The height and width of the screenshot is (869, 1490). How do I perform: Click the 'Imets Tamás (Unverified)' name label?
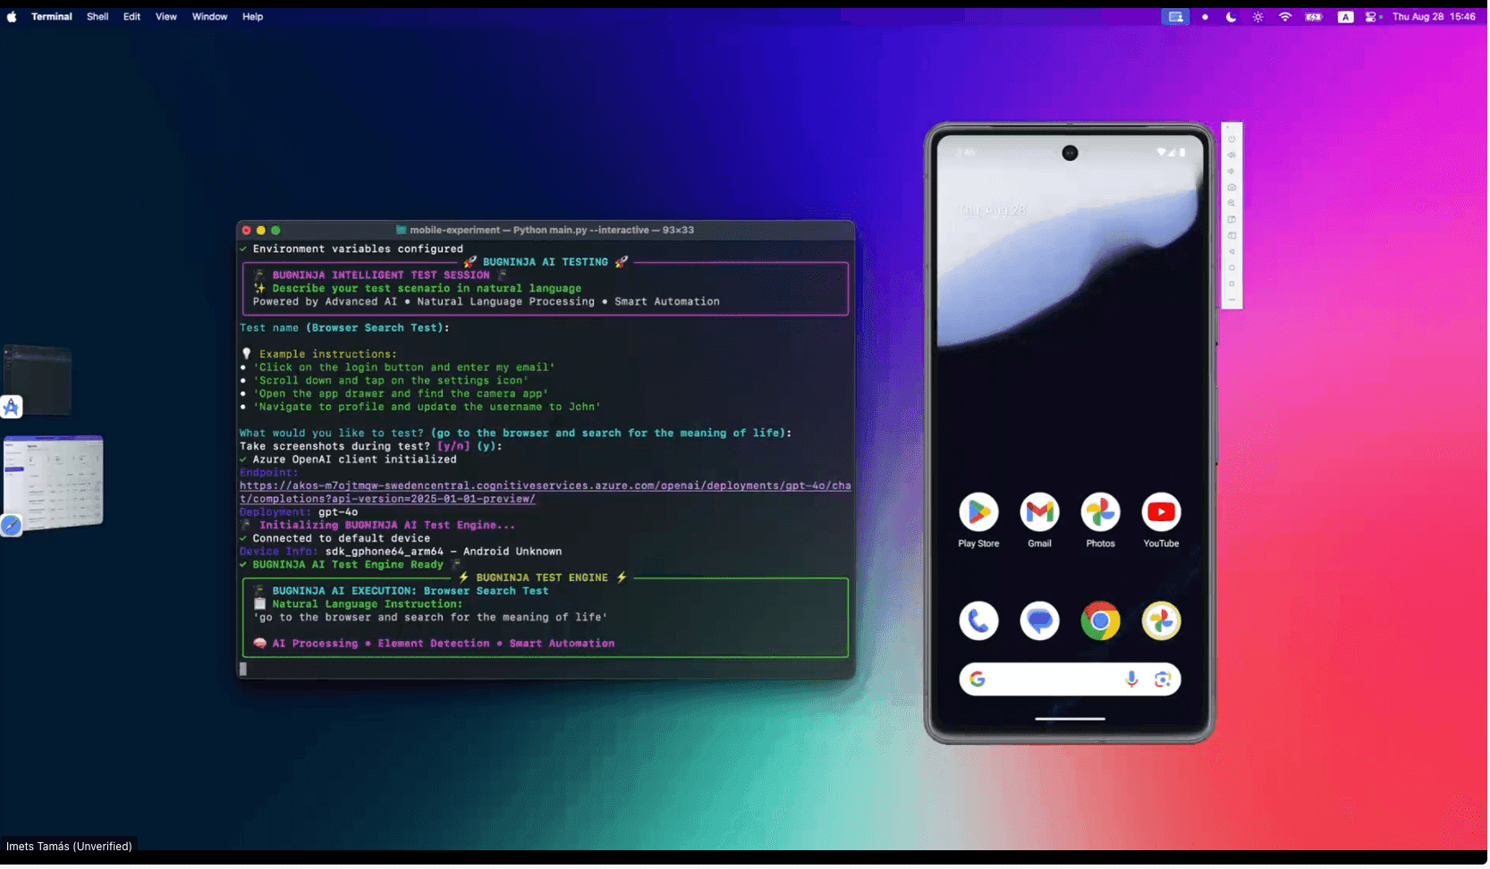coord(69,848)
